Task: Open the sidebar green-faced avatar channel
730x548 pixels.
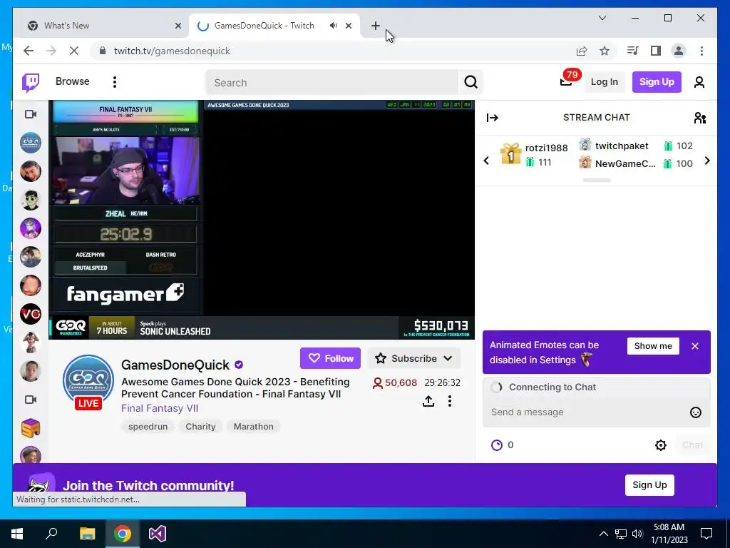Action: 31,200
